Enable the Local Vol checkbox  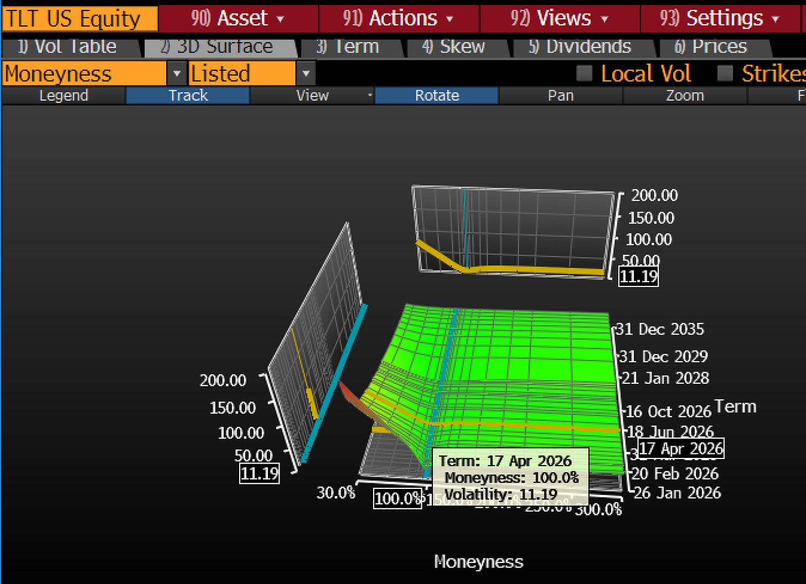pos(585,74)
